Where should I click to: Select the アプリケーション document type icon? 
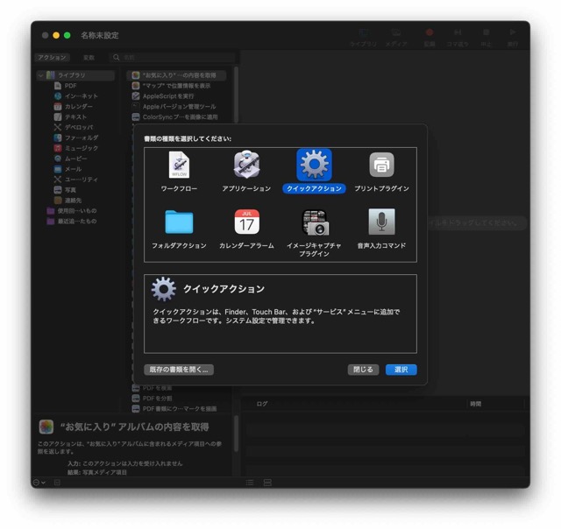tap(246, 165)
